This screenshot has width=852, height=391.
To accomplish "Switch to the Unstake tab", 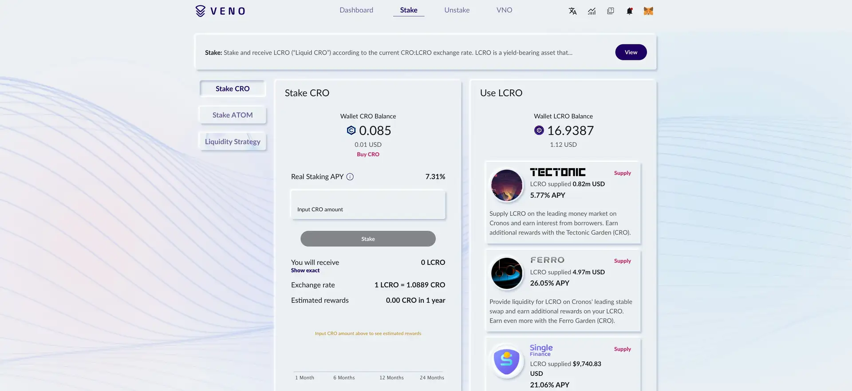I will (x=457, y=10).
